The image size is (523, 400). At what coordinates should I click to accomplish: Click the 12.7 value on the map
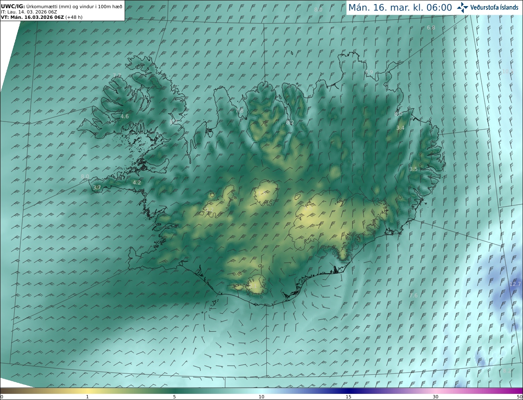(x=515, y=284)
